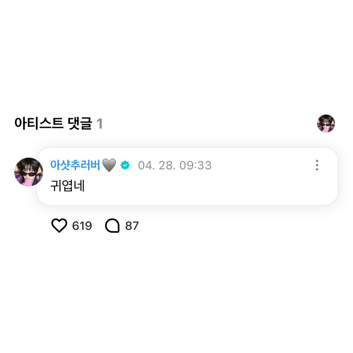The height and width of the screenshot is (353, 353).
Task: Like the comment with the heart icon
Action: tap(59, 225)
